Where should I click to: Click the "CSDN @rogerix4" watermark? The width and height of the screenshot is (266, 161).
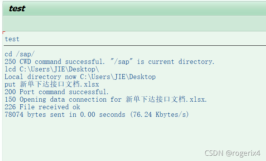(x=232, y=153)
